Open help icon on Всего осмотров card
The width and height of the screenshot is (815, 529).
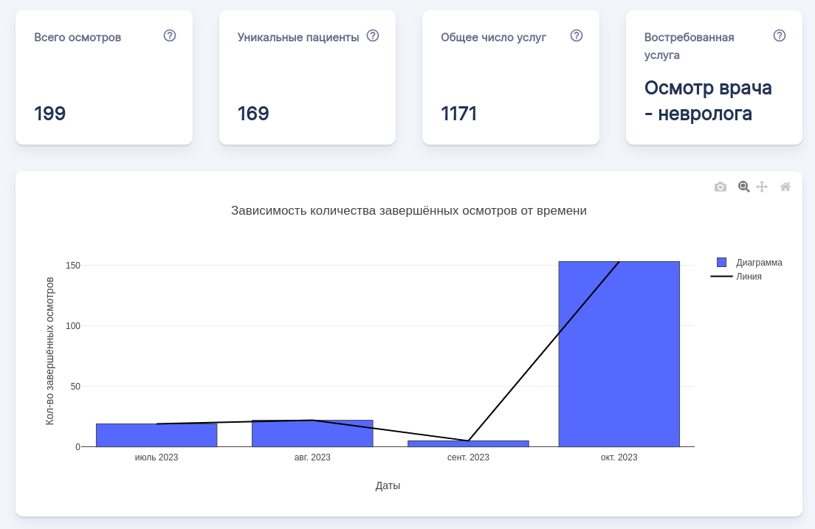pos(170,35)
